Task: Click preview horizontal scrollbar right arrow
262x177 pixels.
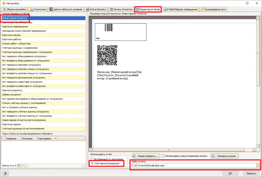Action: click(254, 149)
